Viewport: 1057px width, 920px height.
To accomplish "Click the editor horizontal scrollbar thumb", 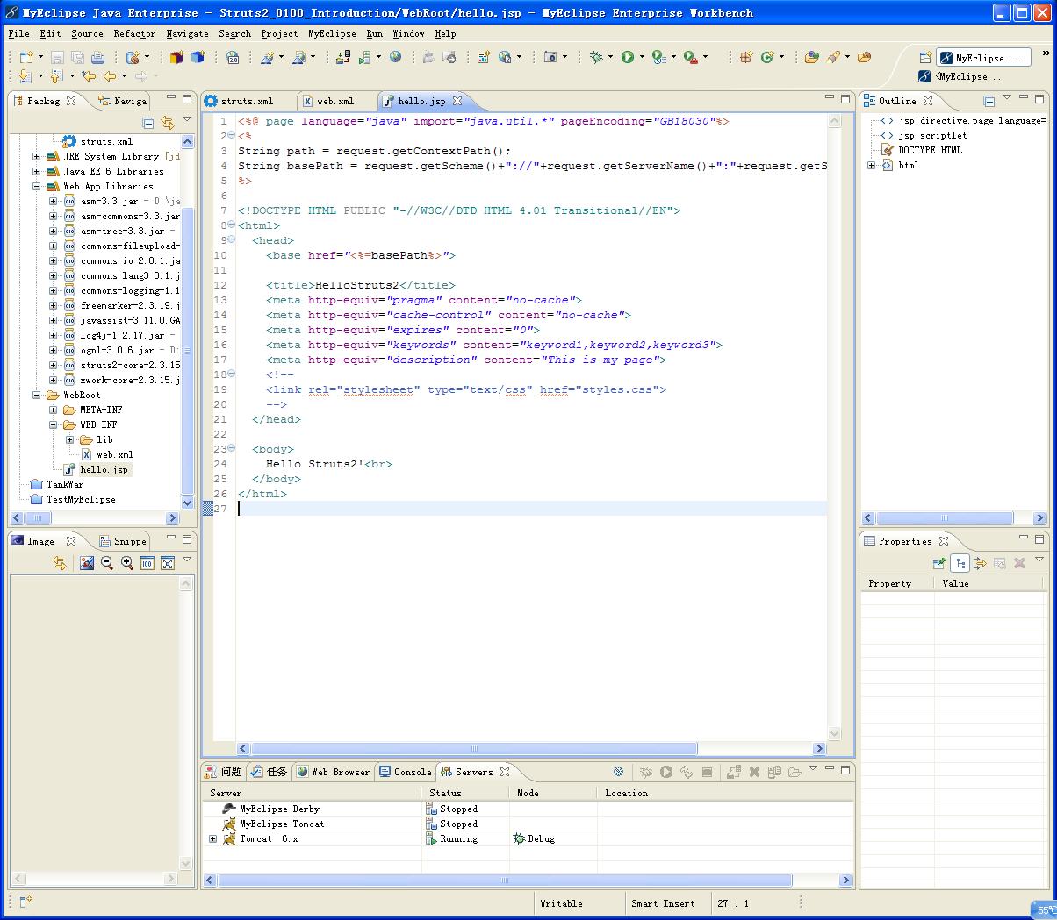I will [474, 749].
